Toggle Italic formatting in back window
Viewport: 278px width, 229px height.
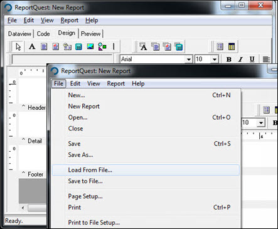click(240, 60)
